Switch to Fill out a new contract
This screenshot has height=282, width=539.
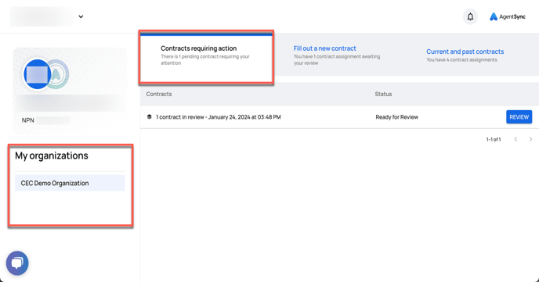[337, 55]
